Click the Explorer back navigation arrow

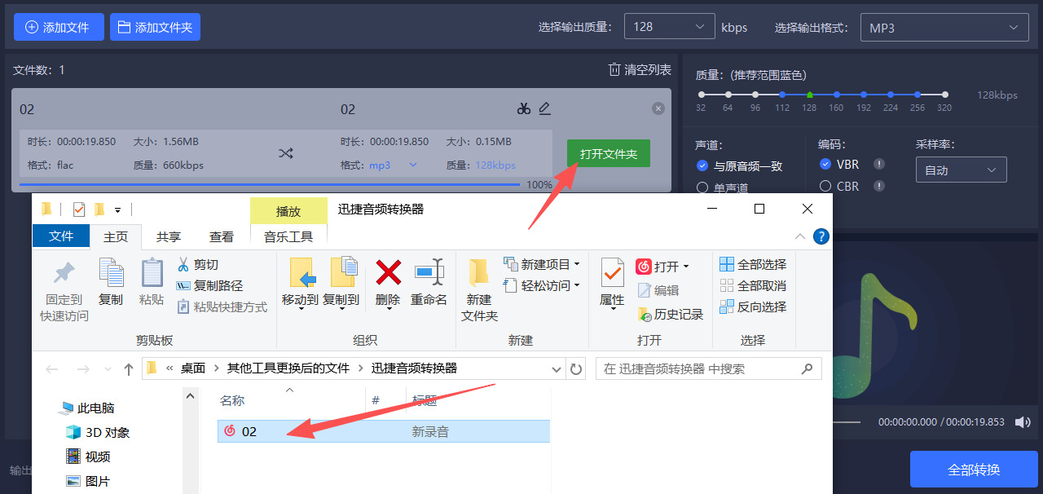(x=52, y=369)
